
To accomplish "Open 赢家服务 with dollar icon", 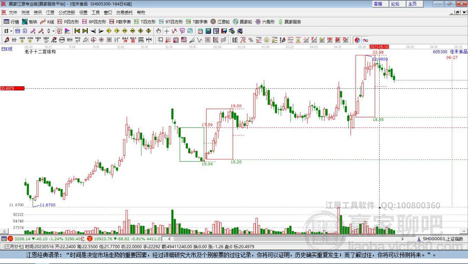I will (290, 22).
